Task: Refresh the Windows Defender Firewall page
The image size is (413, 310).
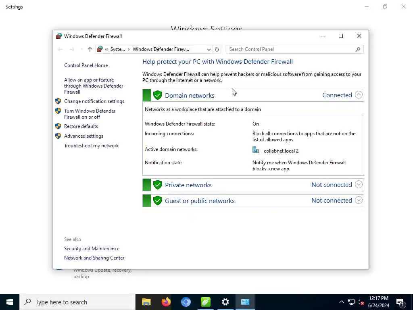Action: click(x=217, y=49)
